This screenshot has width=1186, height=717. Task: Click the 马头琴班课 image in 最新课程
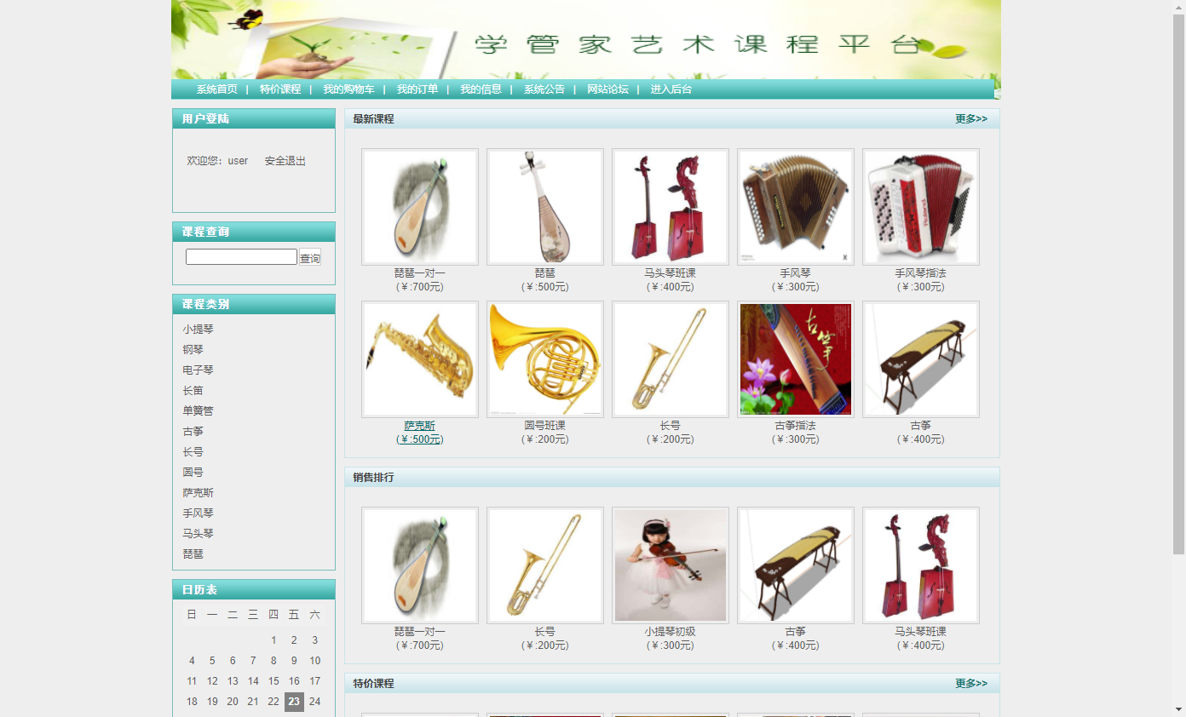coord(670,207)
